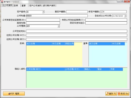Click the 公司名稱(英文) column header
131x98 pixels.
46,69
